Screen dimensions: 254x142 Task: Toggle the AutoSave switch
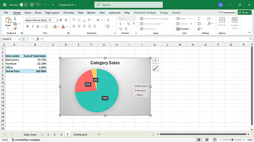[24, 5]
